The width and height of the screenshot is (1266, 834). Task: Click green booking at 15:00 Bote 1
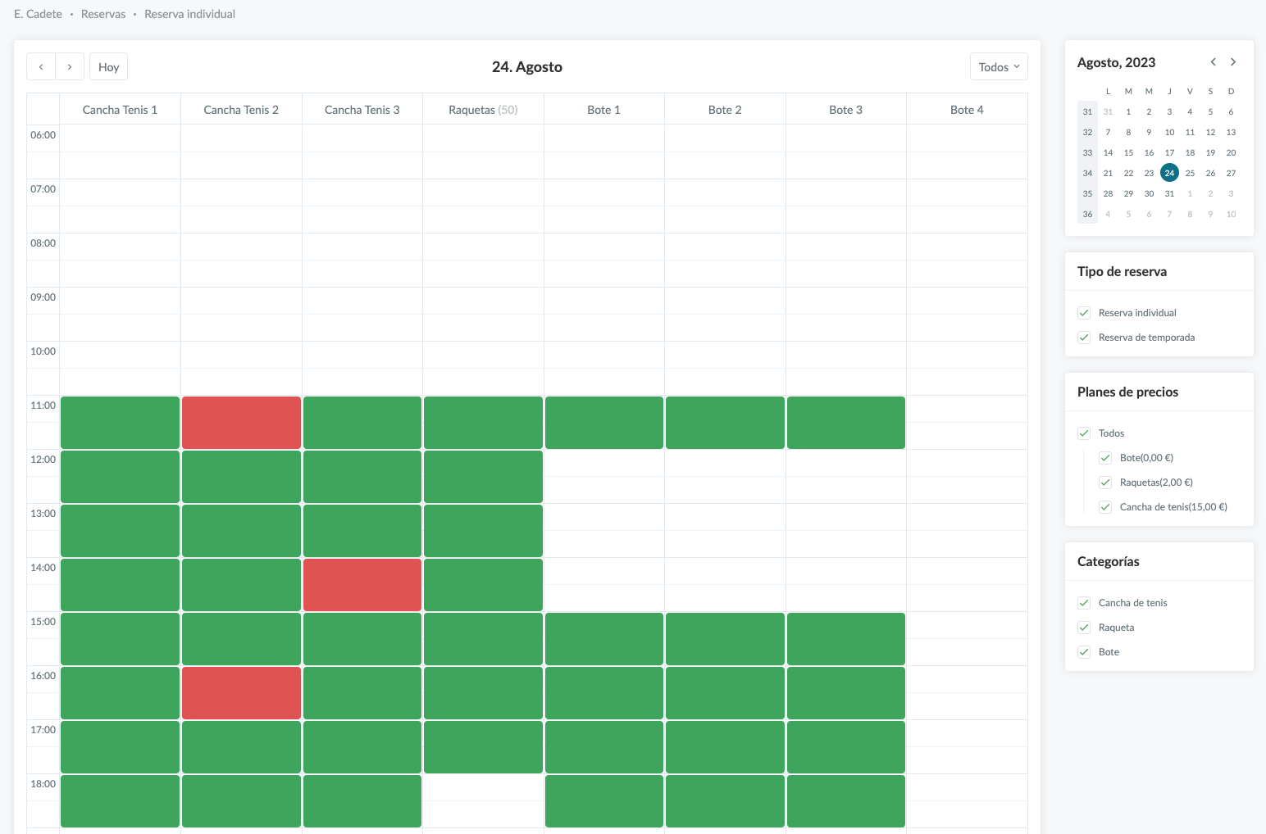604,639
